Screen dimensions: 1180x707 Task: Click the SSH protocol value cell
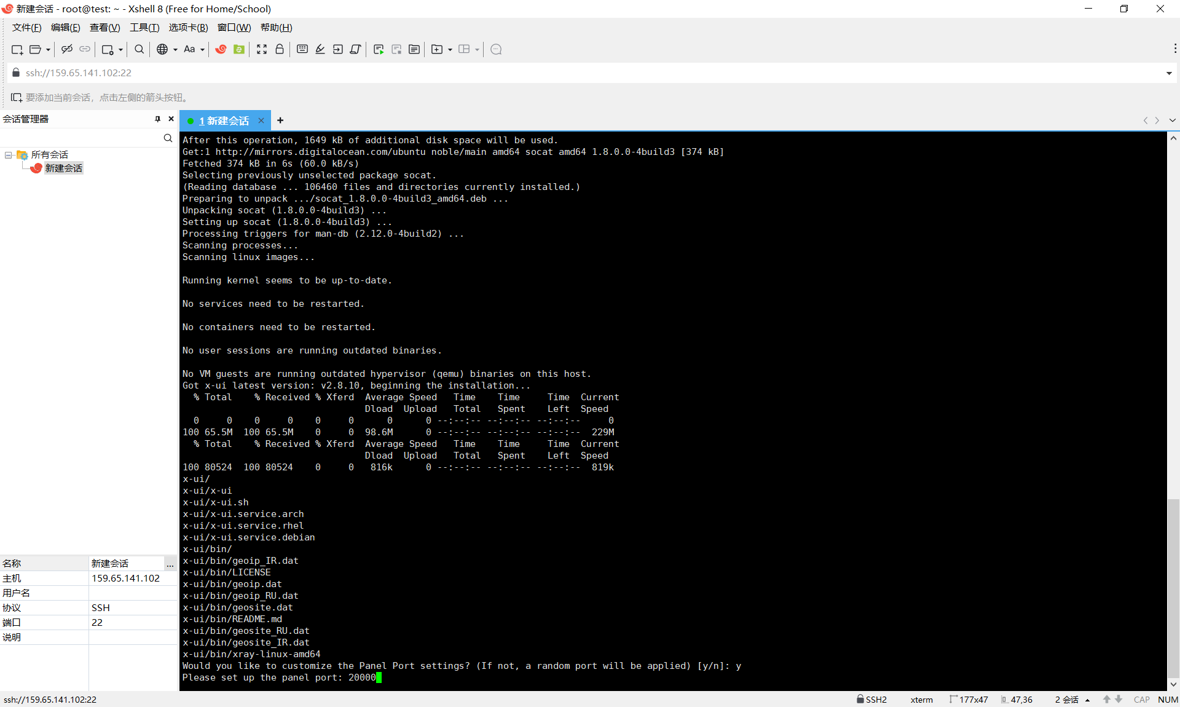click(x=133, y=608)
